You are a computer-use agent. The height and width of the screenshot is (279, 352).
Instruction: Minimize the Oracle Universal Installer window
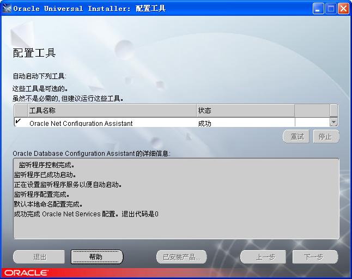(318, 9)
